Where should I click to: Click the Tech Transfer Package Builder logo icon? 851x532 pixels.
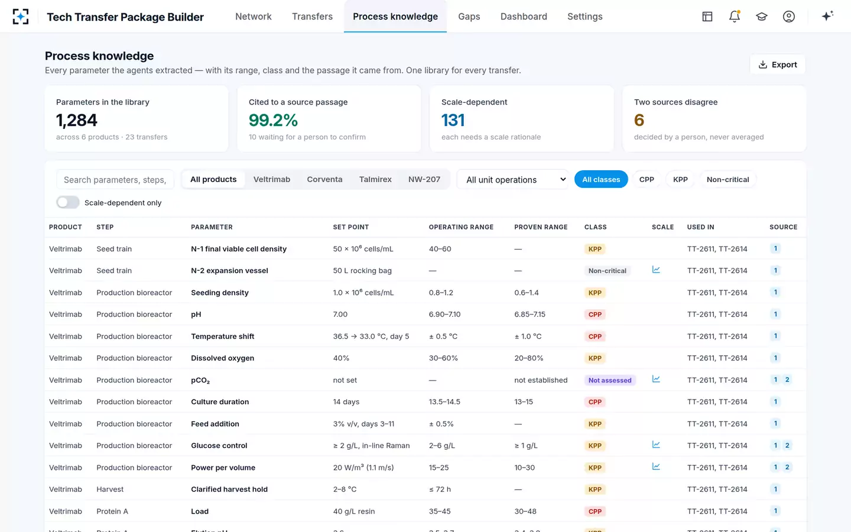pyautogui.click(x=21, y=17)
